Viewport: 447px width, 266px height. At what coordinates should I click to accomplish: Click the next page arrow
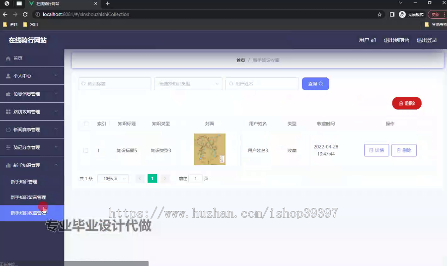[165, 179]
